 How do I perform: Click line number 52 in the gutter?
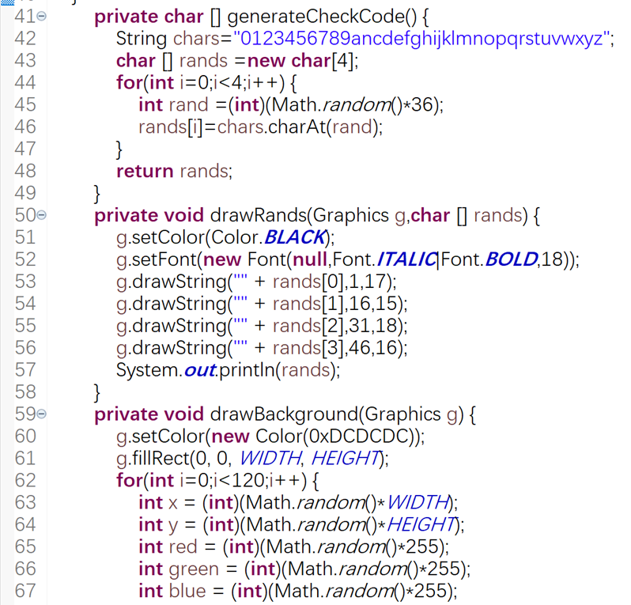(x=25, y=259)
